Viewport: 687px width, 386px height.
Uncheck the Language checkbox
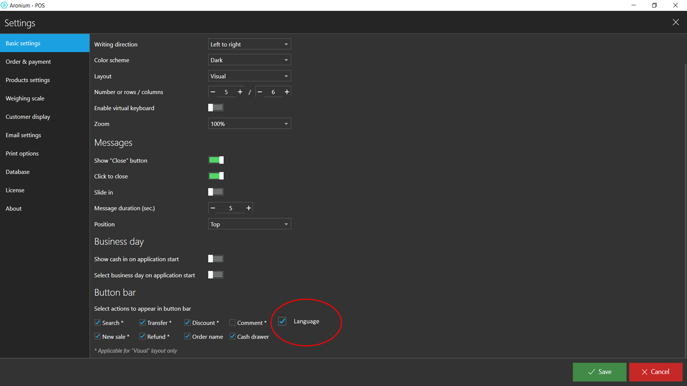(282, 321)
